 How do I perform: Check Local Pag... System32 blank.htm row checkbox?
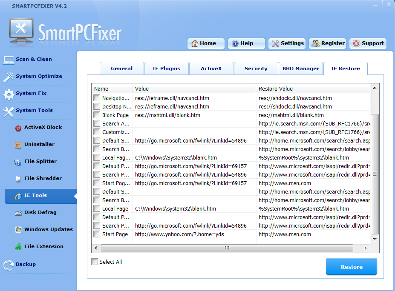97,157
